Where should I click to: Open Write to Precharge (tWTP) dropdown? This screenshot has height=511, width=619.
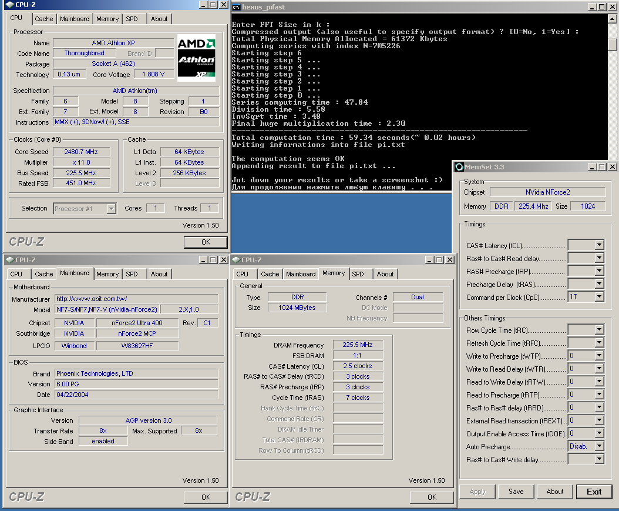599,356
